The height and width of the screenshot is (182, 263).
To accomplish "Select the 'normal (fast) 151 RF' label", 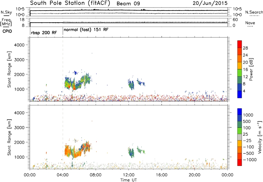I will [86, 30].
